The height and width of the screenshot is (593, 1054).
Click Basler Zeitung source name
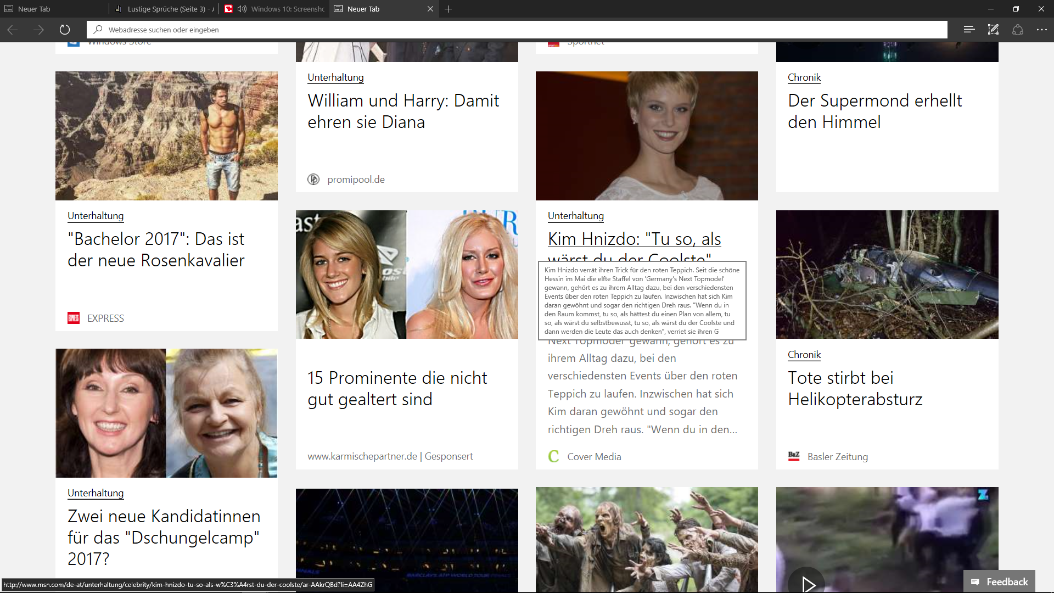(838, 457)
